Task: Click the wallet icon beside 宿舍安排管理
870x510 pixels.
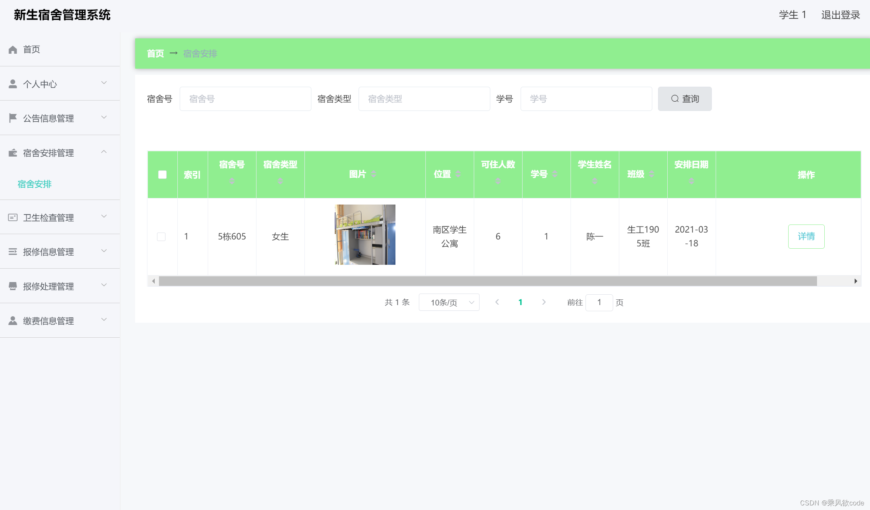Action: tap(13, 153)
